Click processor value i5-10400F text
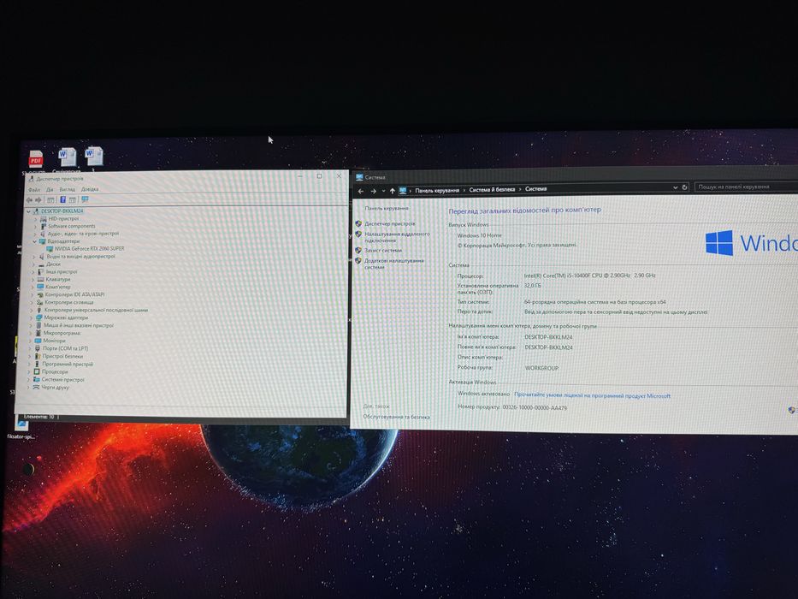Viewport: 798px width, 599px height. coord(590,276)
